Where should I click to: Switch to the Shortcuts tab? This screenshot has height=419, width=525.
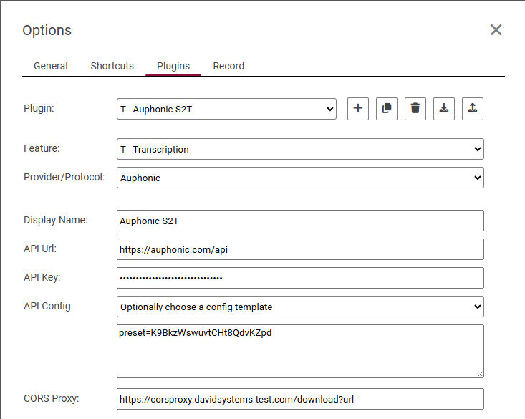coord(112,66)
